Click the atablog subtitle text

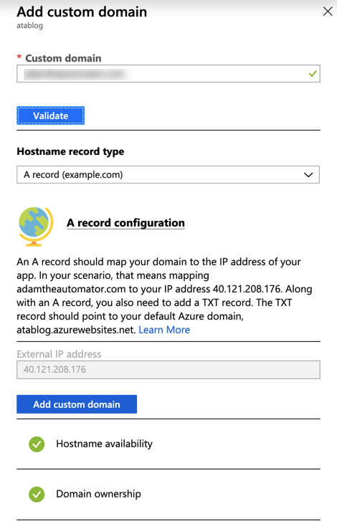29,26
